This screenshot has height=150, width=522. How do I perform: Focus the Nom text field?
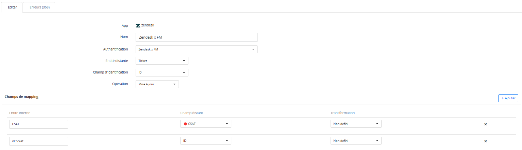pos(196,37)
